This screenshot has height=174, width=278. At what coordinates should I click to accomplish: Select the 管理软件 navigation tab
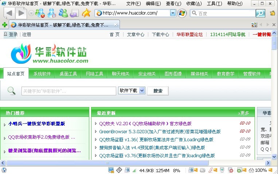(252, 74)
